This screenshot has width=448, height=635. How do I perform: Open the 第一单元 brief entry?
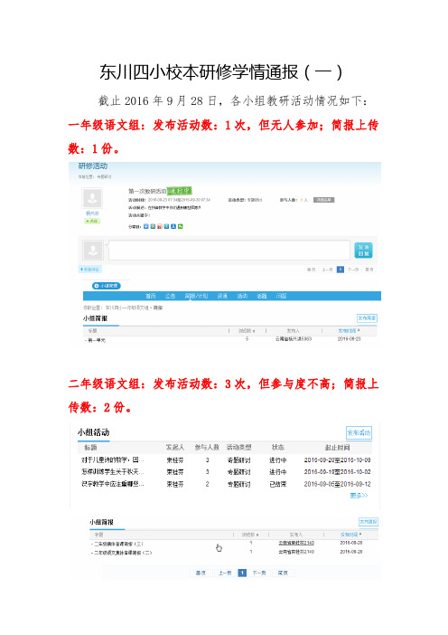tap(97, 340)
